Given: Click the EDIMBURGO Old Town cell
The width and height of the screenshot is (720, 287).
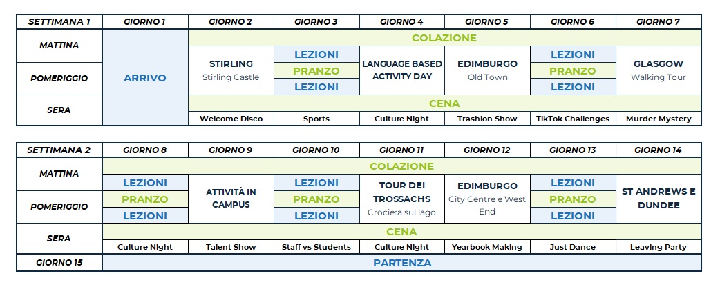Looking at the screenshot, I should [x=487, y=70].
